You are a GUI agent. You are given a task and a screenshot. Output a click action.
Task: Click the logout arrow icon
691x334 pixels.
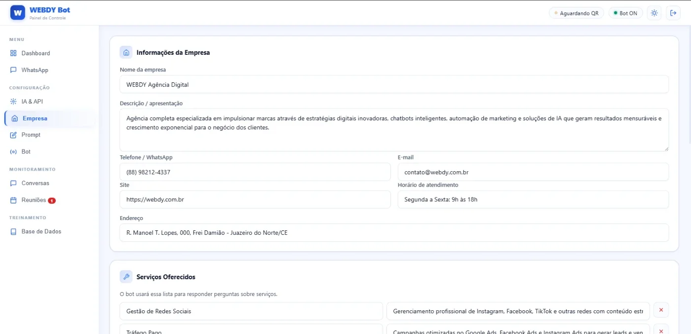[x=673, y=13]
